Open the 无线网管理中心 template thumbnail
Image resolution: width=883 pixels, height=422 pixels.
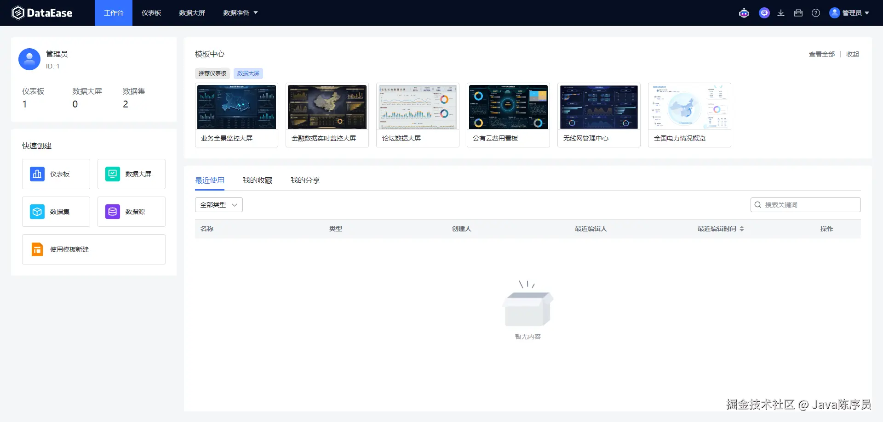[x=599, y=107]
